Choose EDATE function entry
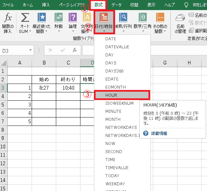207x191 pixels. pyautogui.click(x=123, y=79)
